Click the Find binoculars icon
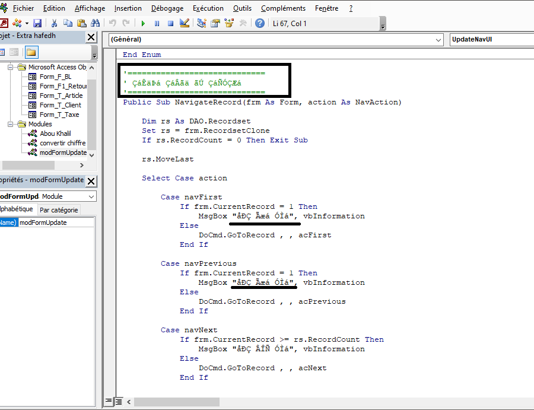Viewport: 534px width, 410px height. (x=96, y=23)
